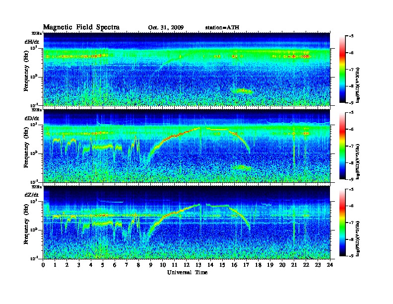Click hour tick label "13" on time axis

click(x=198, y=265)
